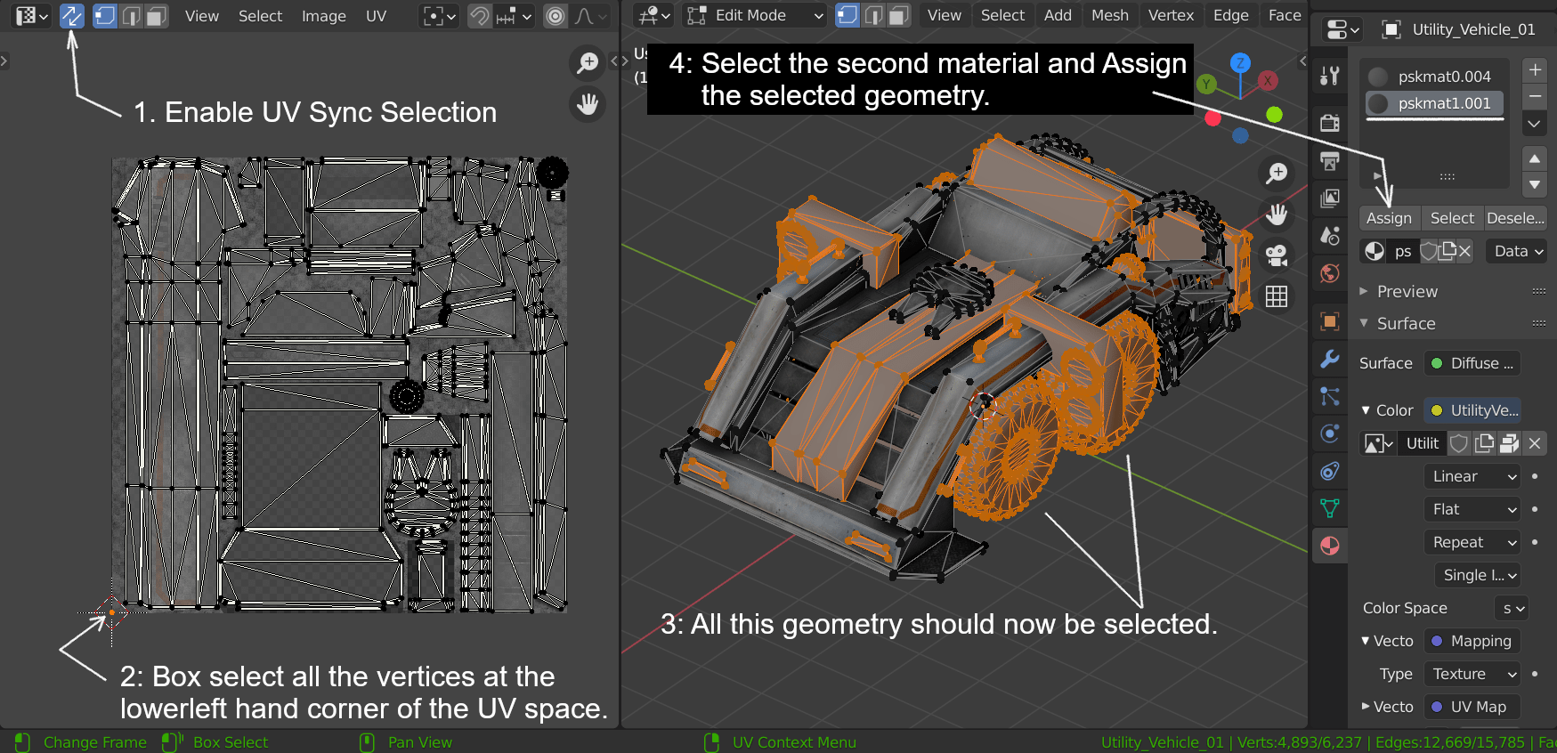Open the properties editor type dropdown
The height and width of the screenshot is (753, 1557).
1342,29
